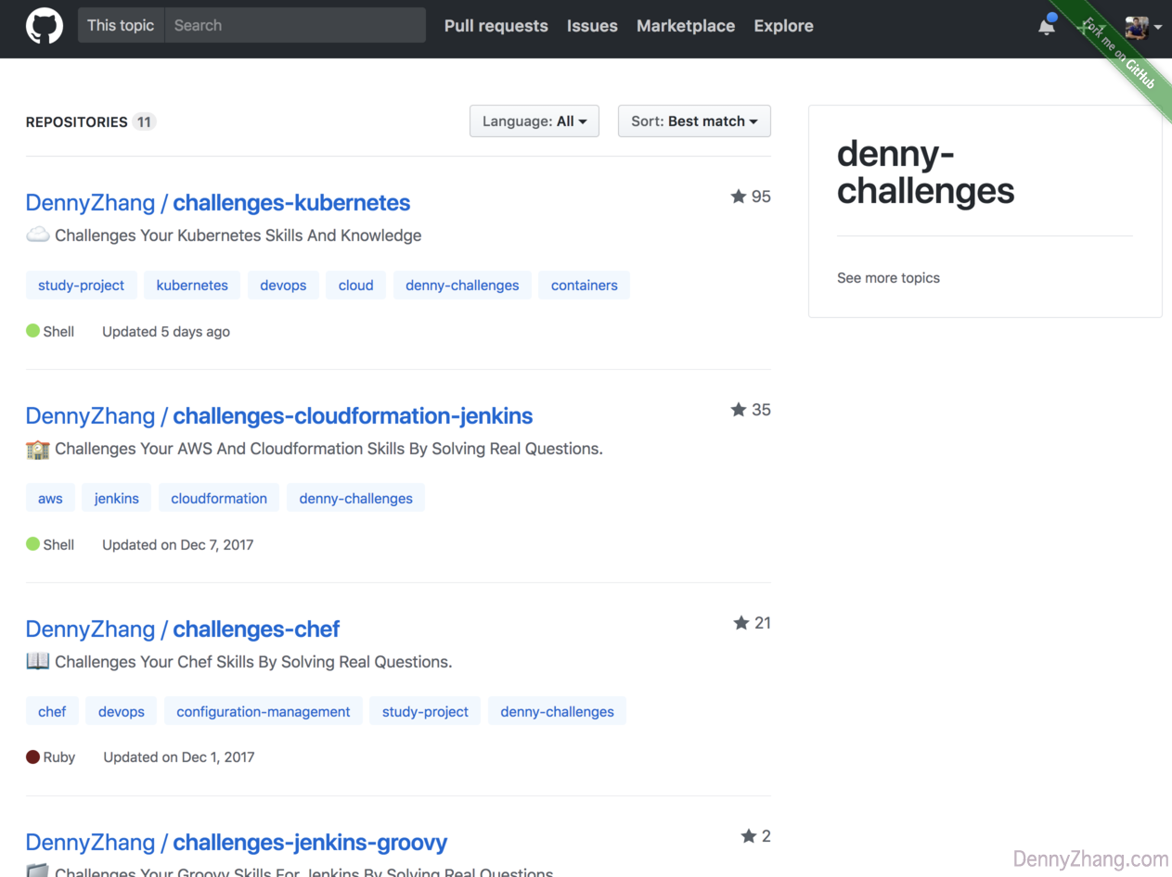Image resolution: width=1172 pixels, height=877 pixels.
Task: Select the jenkins topic tag
Action: point(117,499)
